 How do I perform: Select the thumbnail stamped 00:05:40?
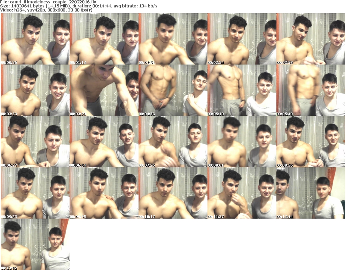pos(311,90)
